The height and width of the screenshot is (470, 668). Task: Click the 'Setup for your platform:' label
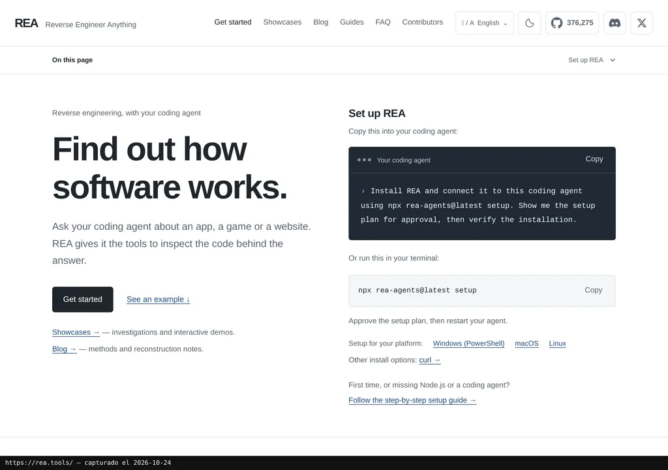click(386, 343)
